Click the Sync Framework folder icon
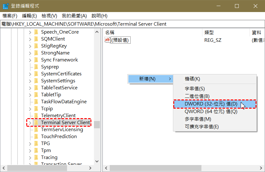265x172 pixels. (x=36, y=60)
